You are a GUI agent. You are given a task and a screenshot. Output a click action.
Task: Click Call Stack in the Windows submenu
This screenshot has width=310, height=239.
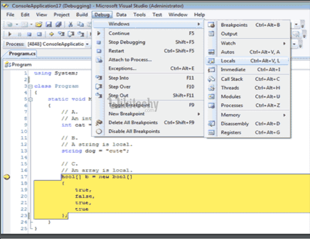coord(232,79)
